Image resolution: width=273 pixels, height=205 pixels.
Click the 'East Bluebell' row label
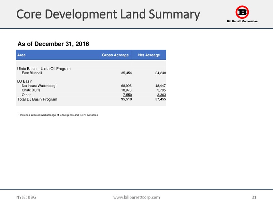[x=32, y=73]
